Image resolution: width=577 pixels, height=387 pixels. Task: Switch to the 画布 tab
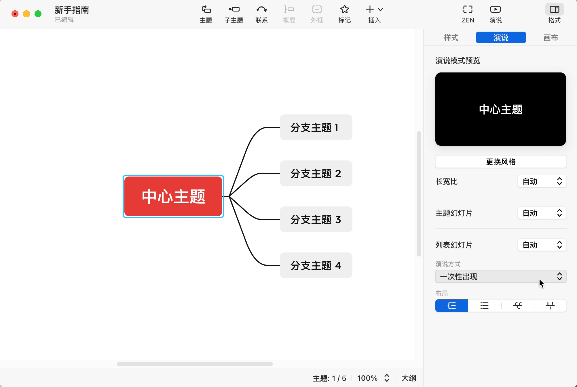pyautogui.click(x=551, y=37)
